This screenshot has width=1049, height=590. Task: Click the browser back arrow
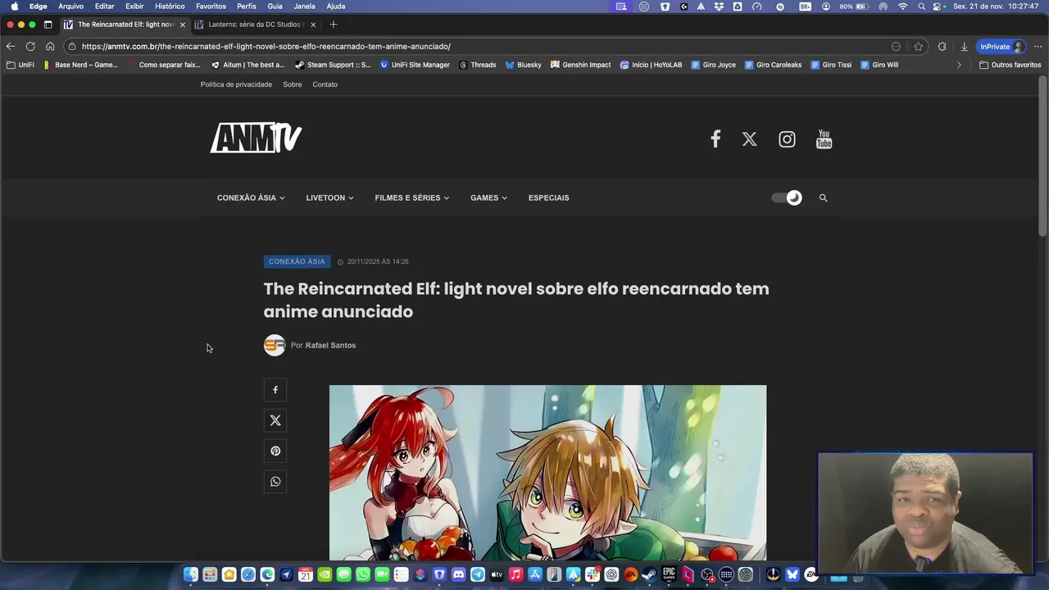point(11,47)
